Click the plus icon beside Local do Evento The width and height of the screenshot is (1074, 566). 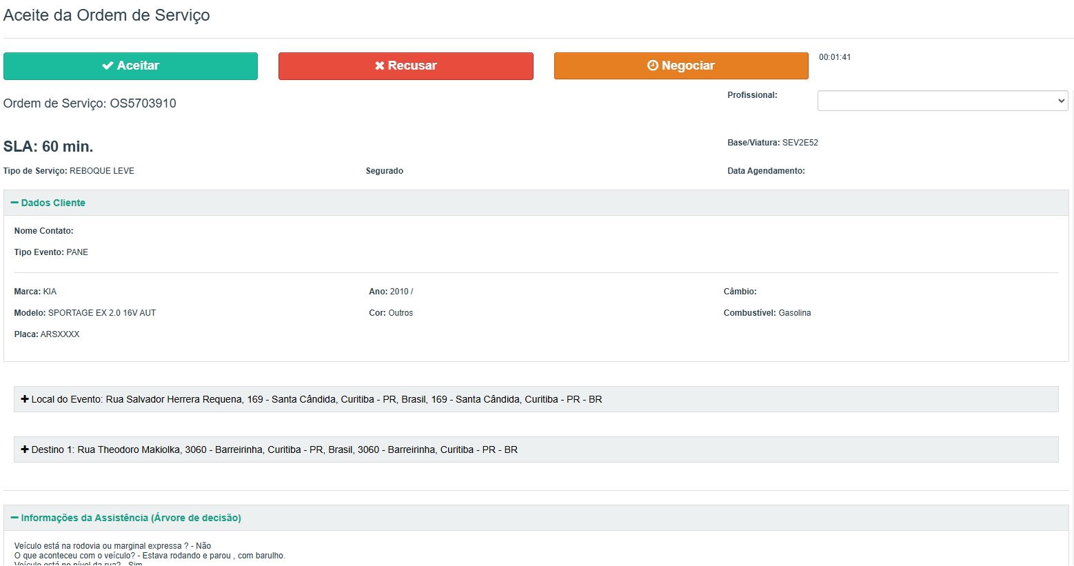(25, 399)
